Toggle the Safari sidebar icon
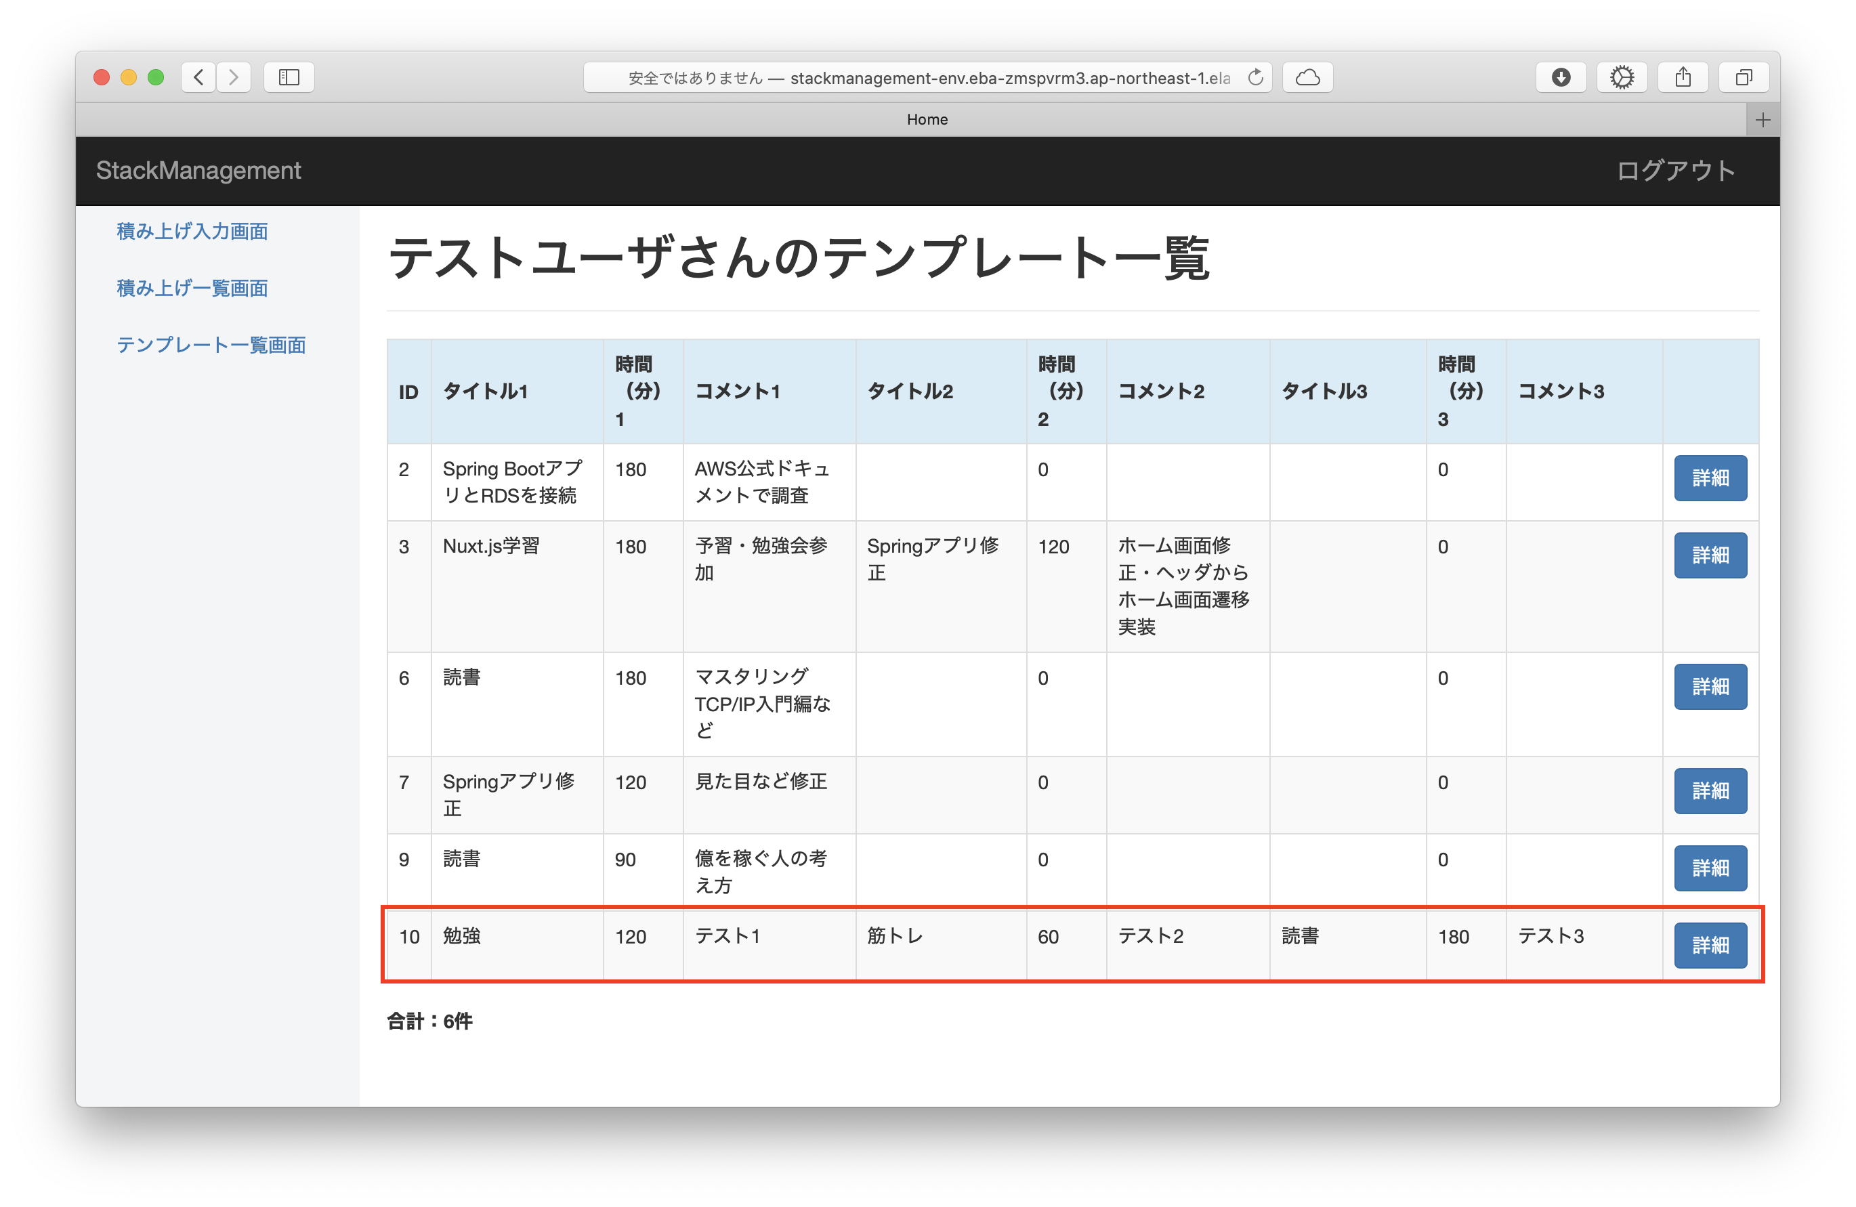 289,77
